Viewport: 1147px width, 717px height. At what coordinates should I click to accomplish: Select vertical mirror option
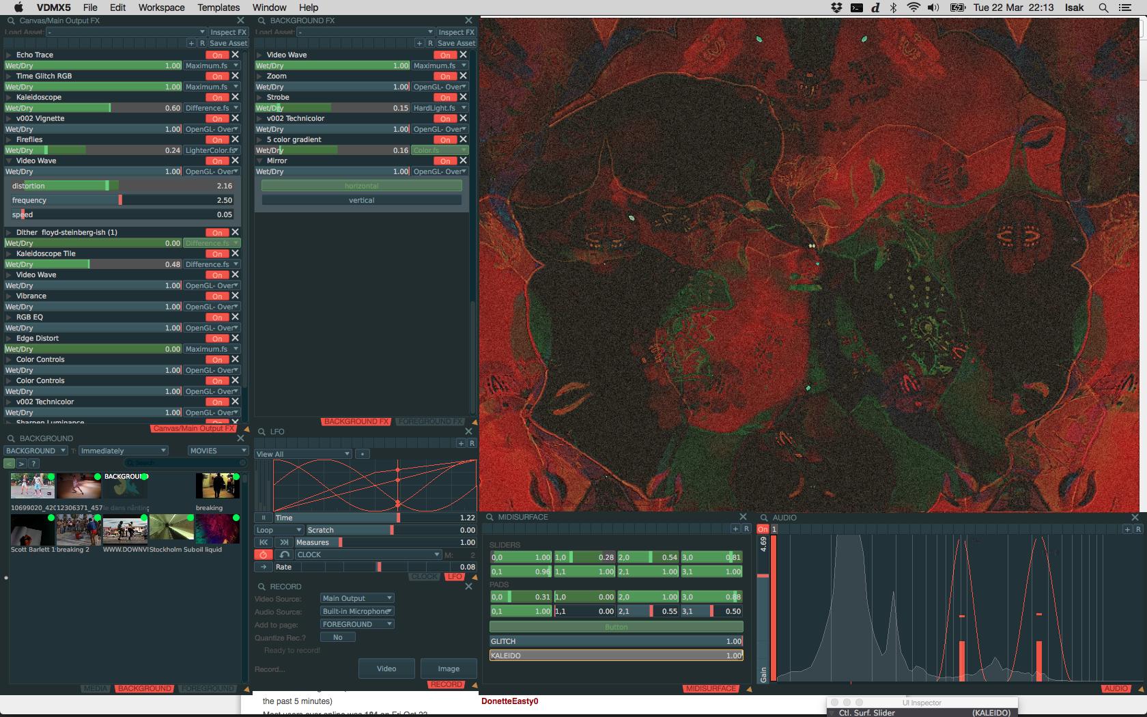pos(361,200)
